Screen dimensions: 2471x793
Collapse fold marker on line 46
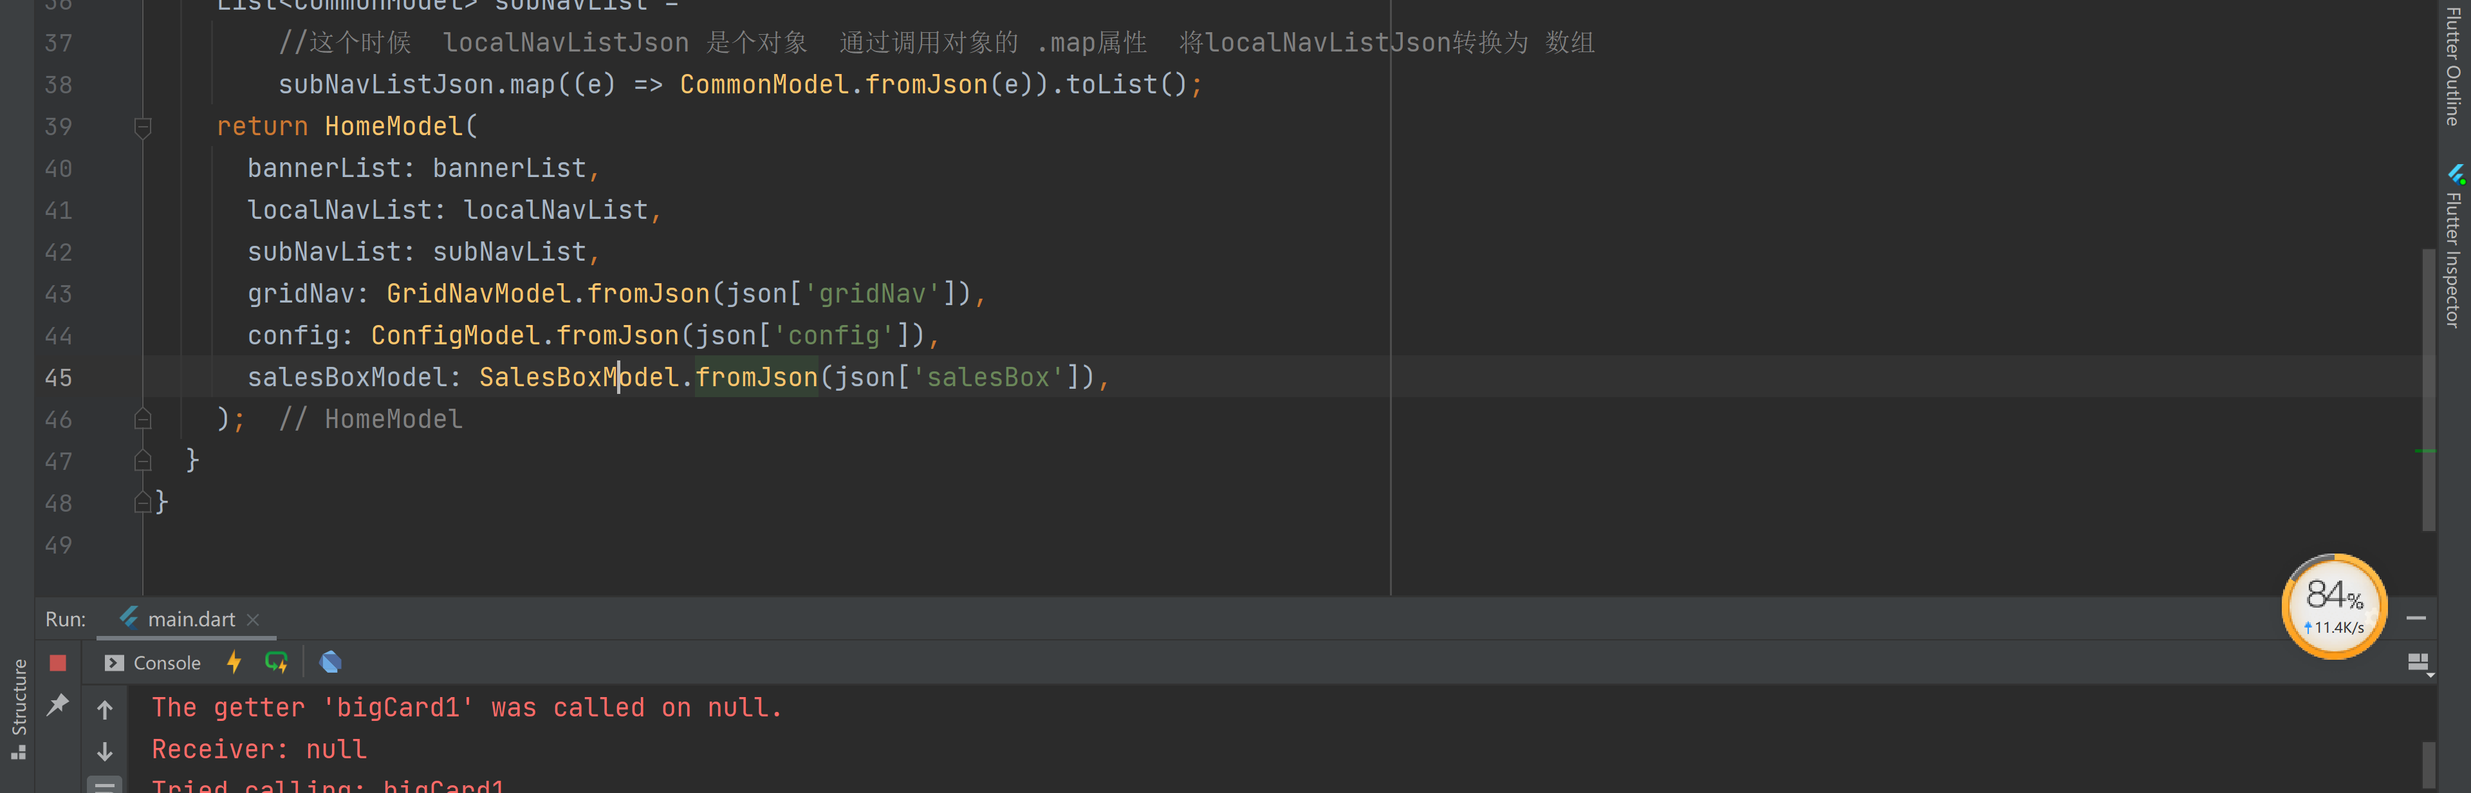143,420
